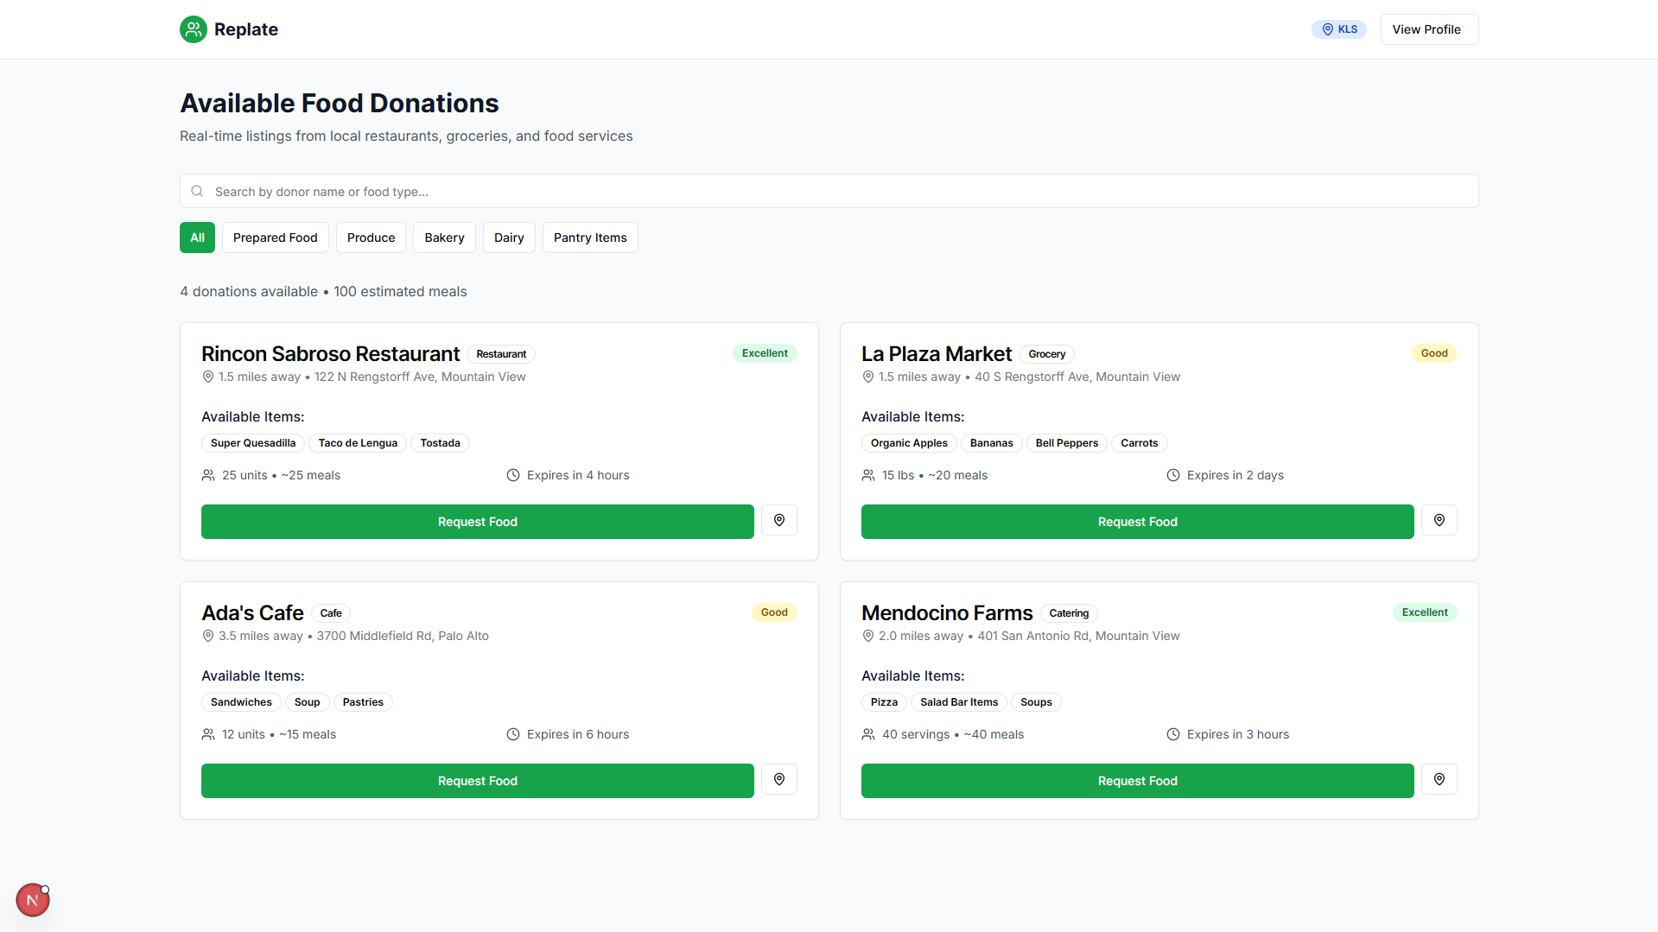The height and width of the screenshot is (932, 1658).
Task: Open map pin button for La Plaza Market
Action: (1439, 520)
